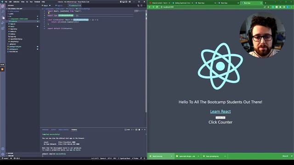The image size is (294, 165).
Task: Expand the Timeline section in Explorer
Action: tap(10, 156)
